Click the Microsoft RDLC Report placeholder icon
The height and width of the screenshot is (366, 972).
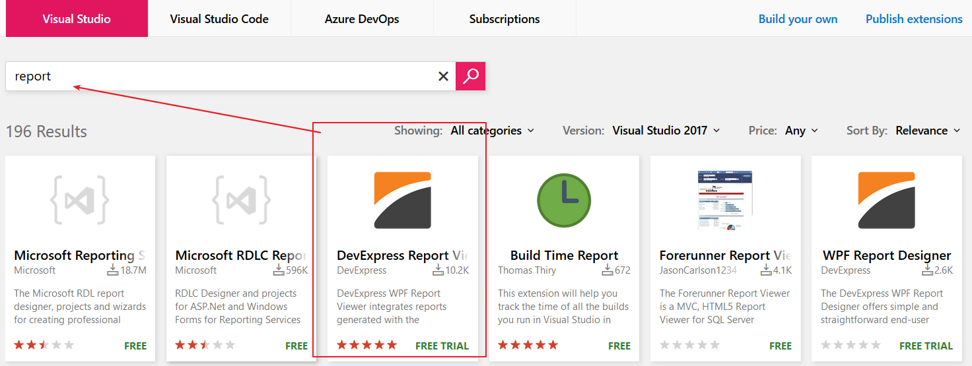[241, 200]
